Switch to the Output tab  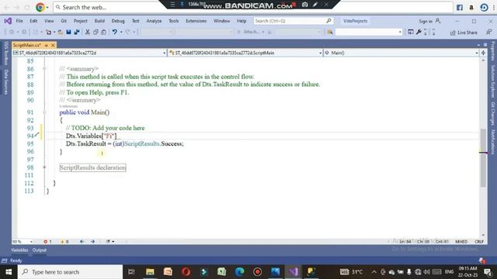[x=40, y=250]
